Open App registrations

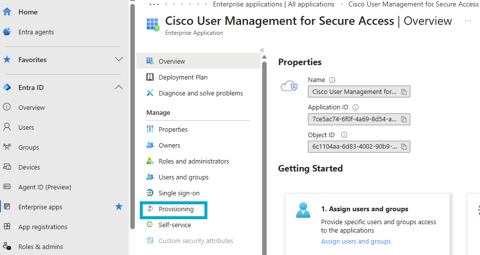(x=43, y=227)
